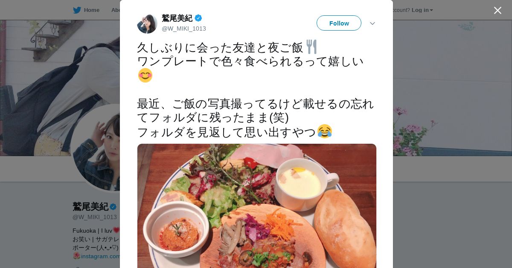This screenshot has height=268, width=512.
Task: Click the Twitter bird Home icon
Action: 77,10
